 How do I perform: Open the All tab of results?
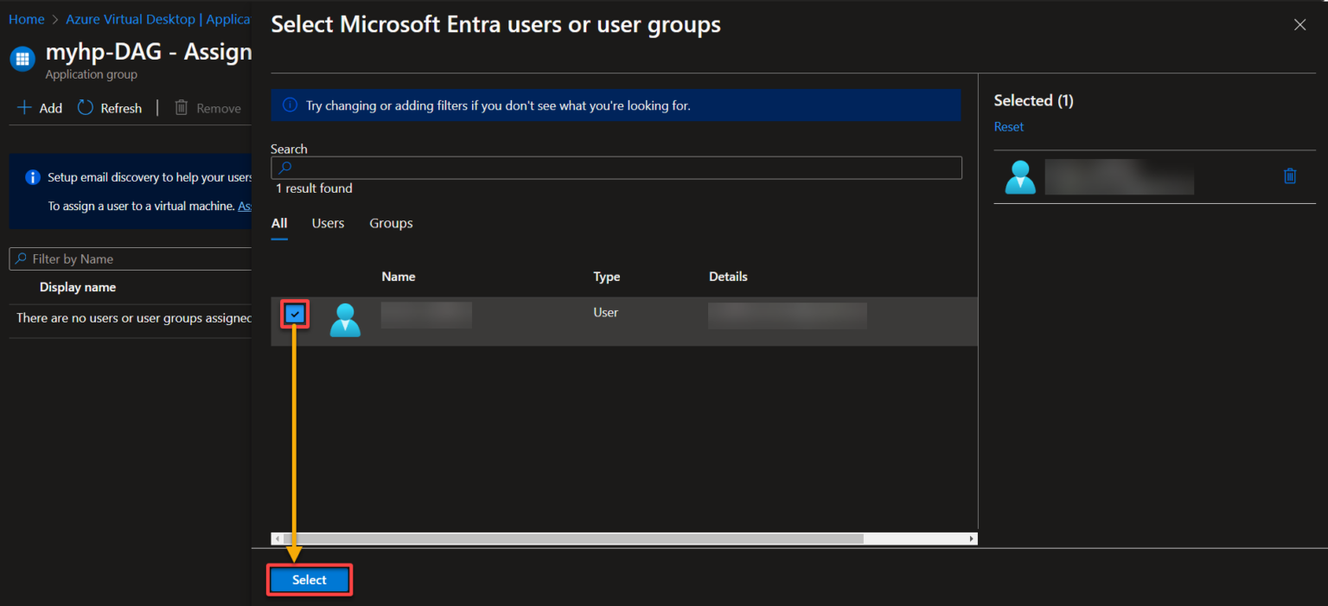tap(278, 223)
